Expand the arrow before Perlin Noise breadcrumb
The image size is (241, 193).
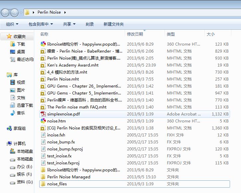[33, 12]
